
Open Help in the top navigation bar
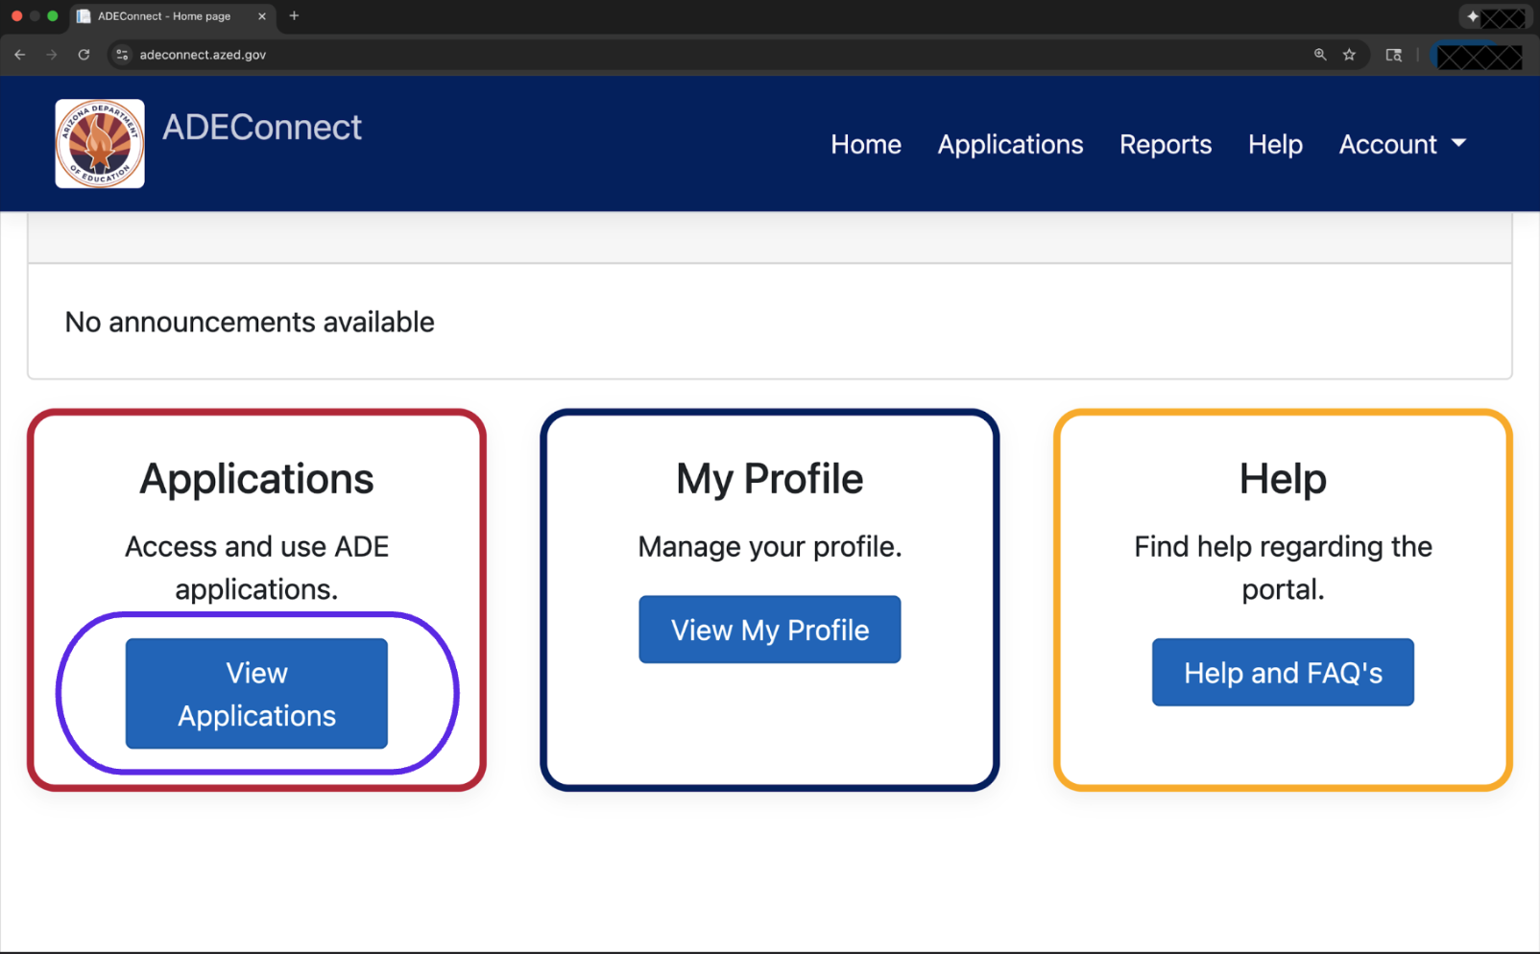(1275, 144)
